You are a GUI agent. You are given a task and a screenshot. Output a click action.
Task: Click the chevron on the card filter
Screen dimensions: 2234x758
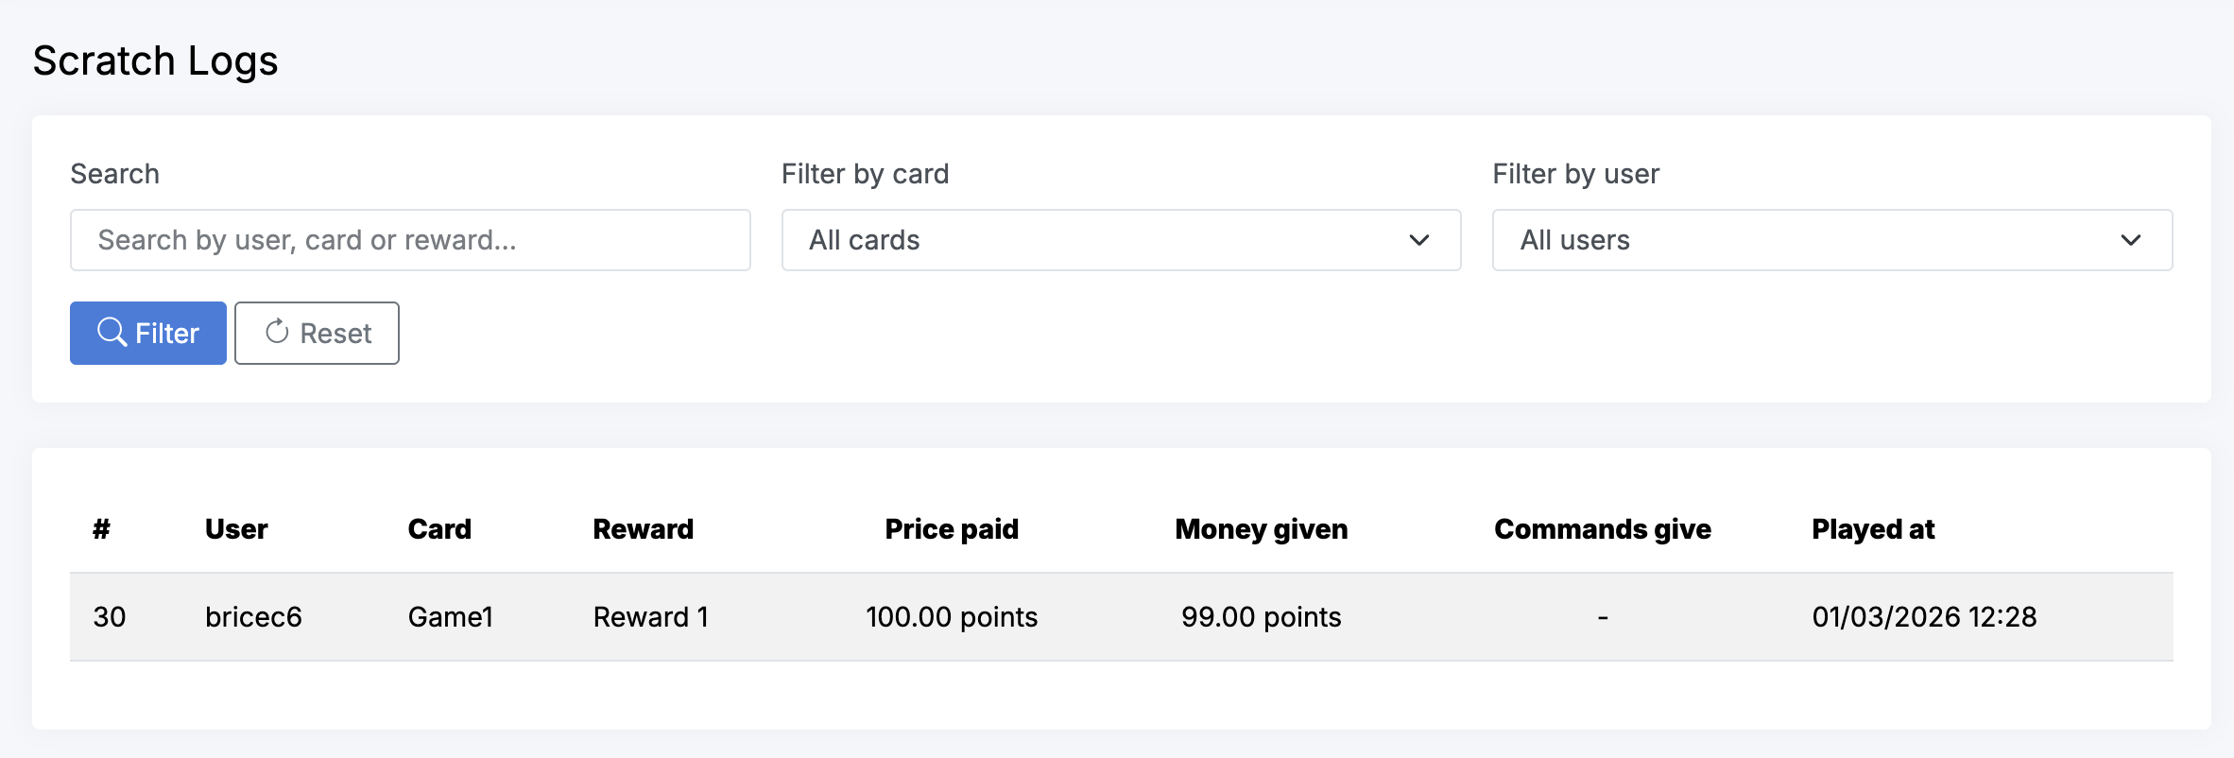[1418, 240]
